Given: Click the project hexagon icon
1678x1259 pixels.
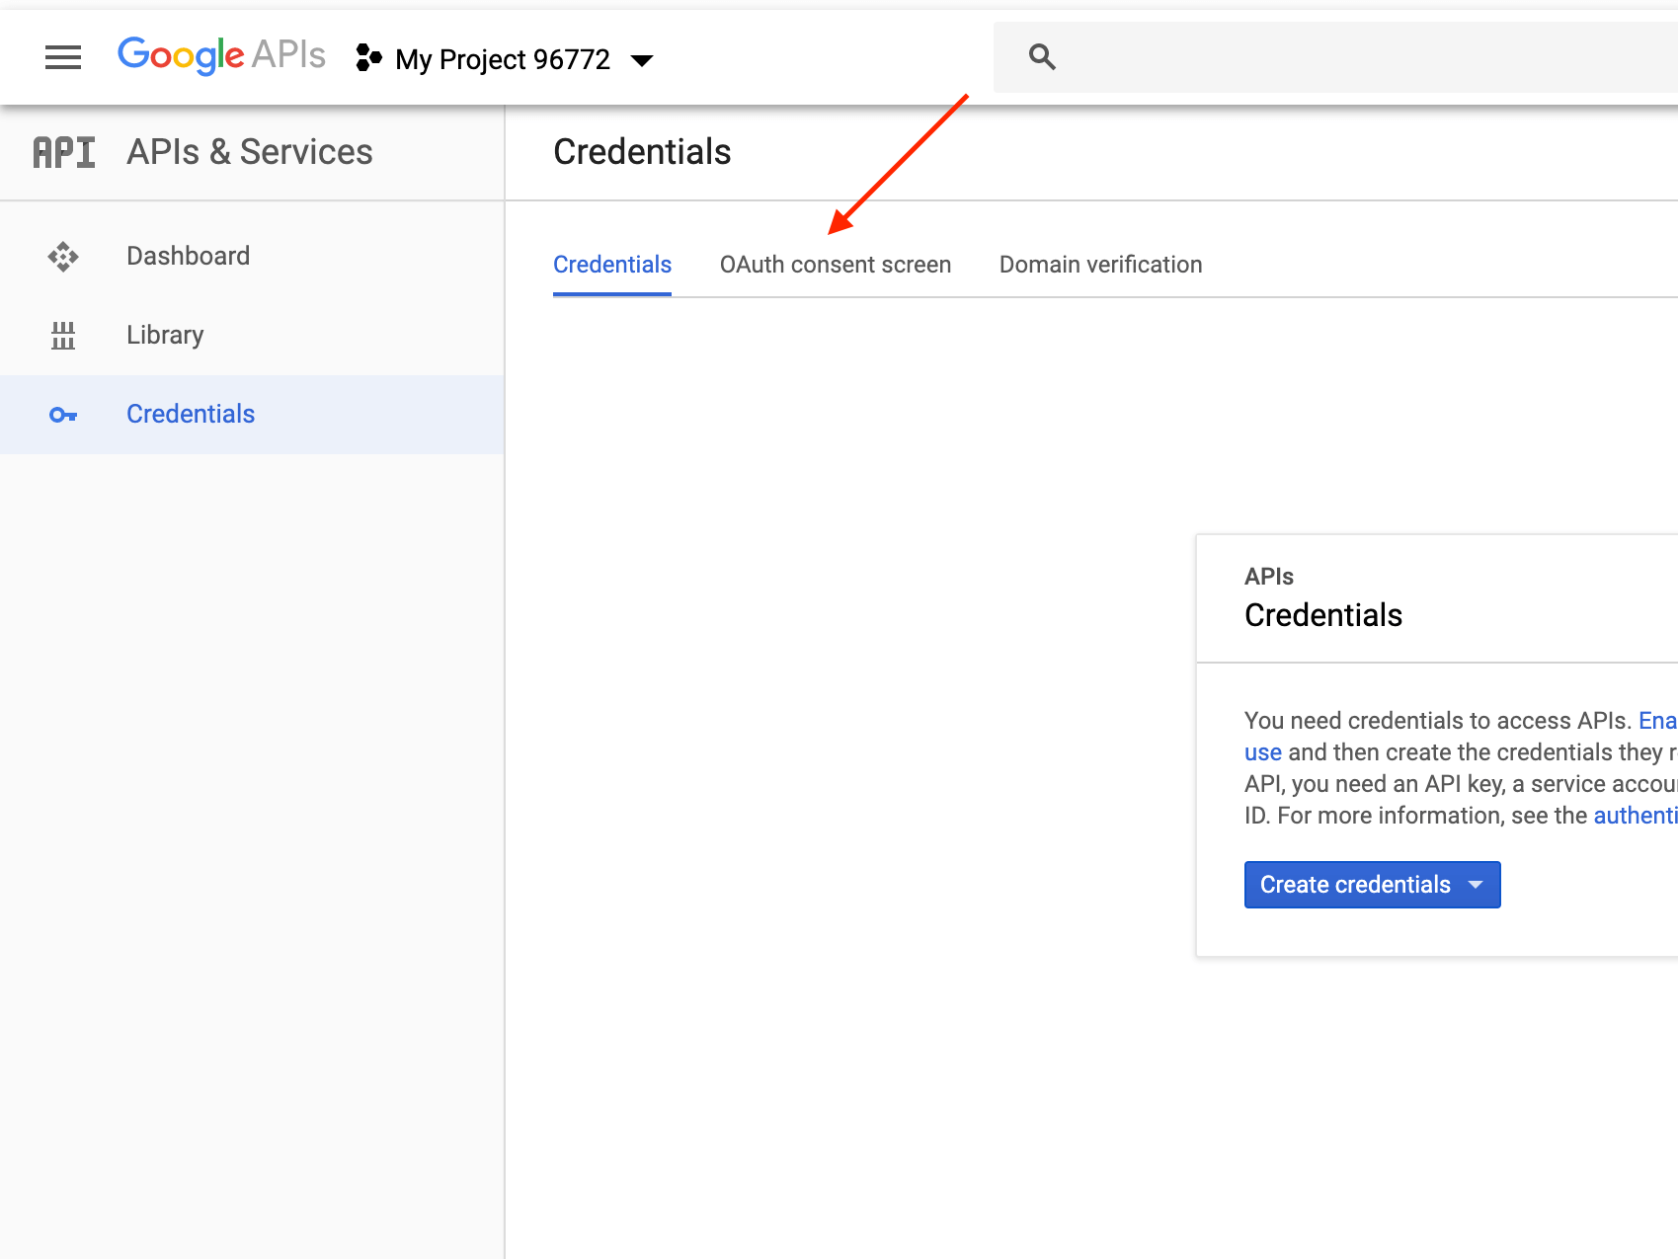Looking at the screenshot, I should click(x=368, y=58).
